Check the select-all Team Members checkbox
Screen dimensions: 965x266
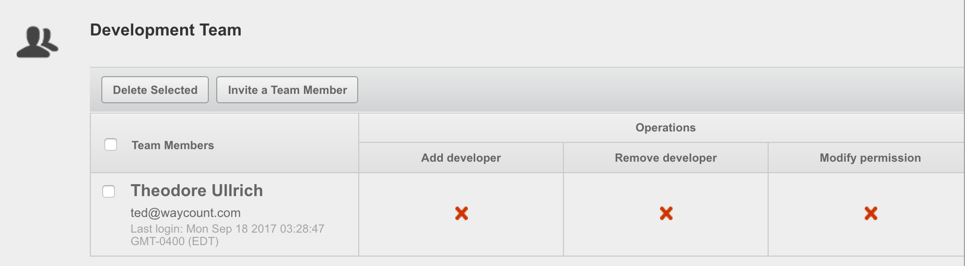111,144
